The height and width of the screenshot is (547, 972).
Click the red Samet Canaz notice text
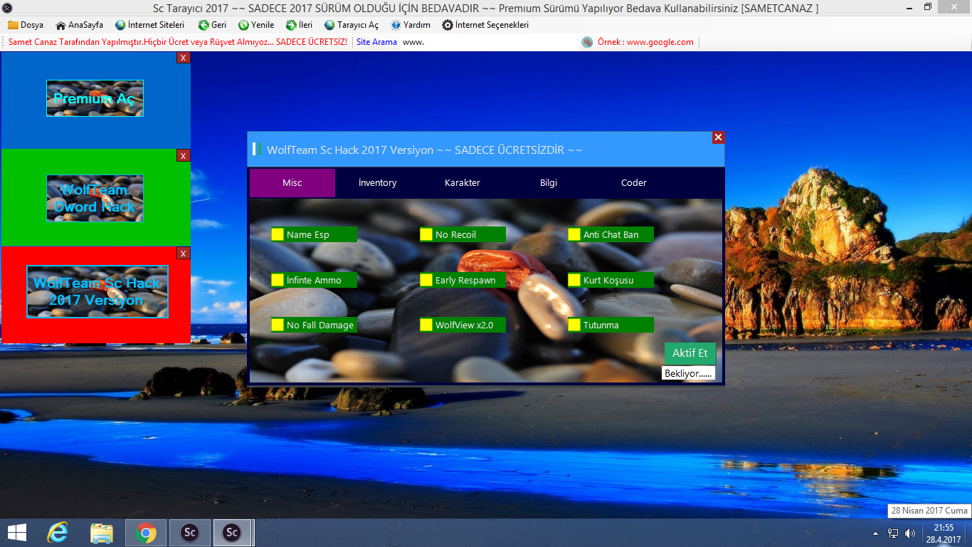(178, 42)
